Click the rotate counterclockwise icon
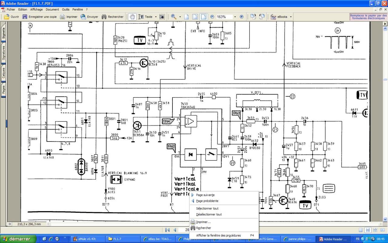The image size is (388, 243). (x=262, y=17)
